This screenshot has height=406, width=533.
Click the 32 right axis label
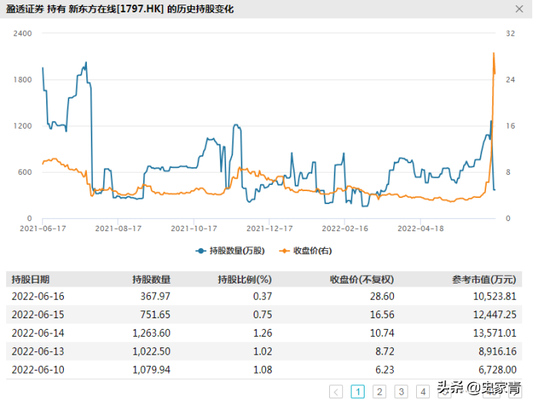(510, 33)
